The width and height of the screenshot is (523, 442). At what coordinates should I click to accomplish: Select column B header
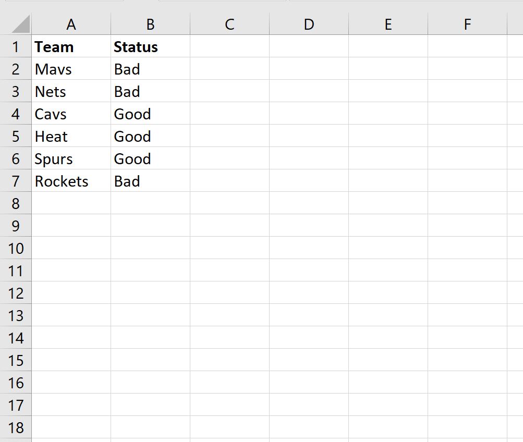click(150, 24)
